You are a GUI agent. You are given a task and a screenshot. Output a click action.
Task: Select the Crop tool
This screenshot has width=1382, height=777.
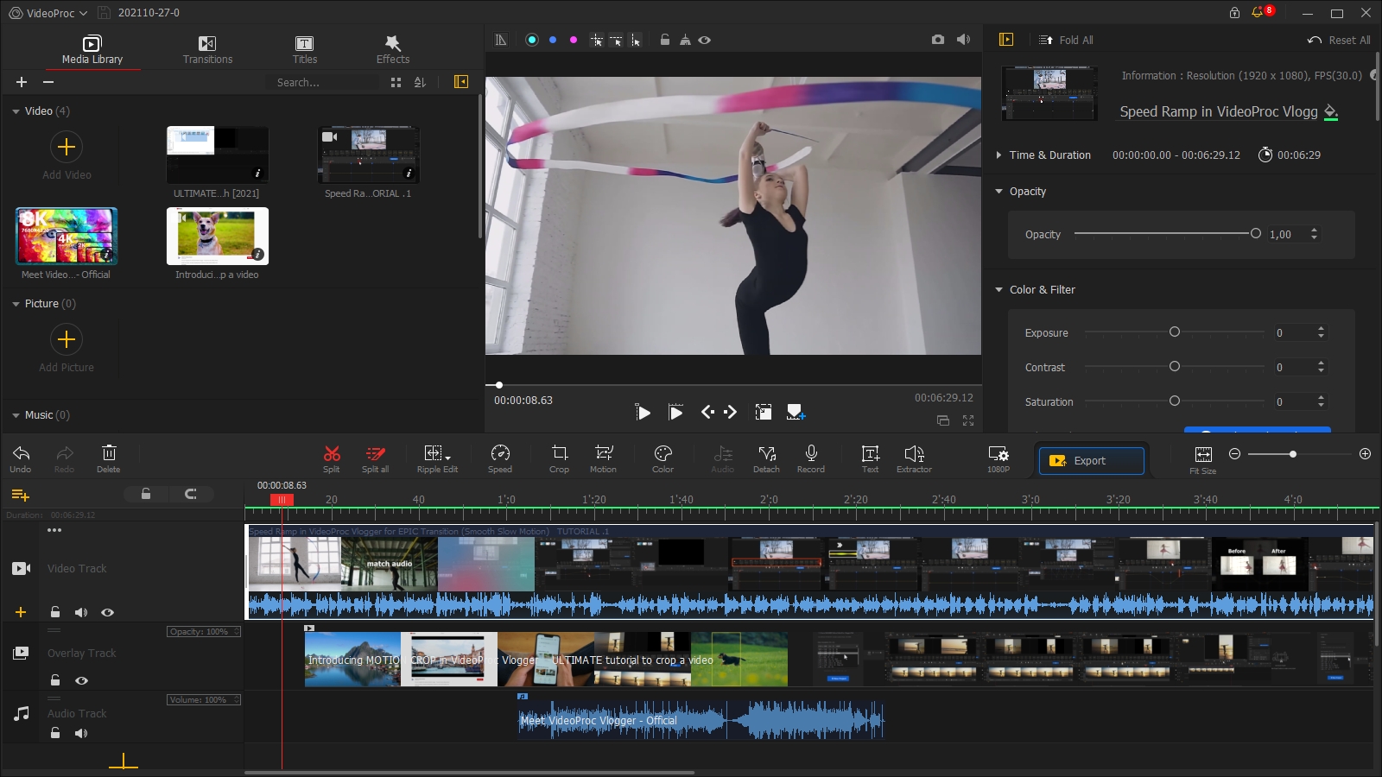click(x=560, y=458)
